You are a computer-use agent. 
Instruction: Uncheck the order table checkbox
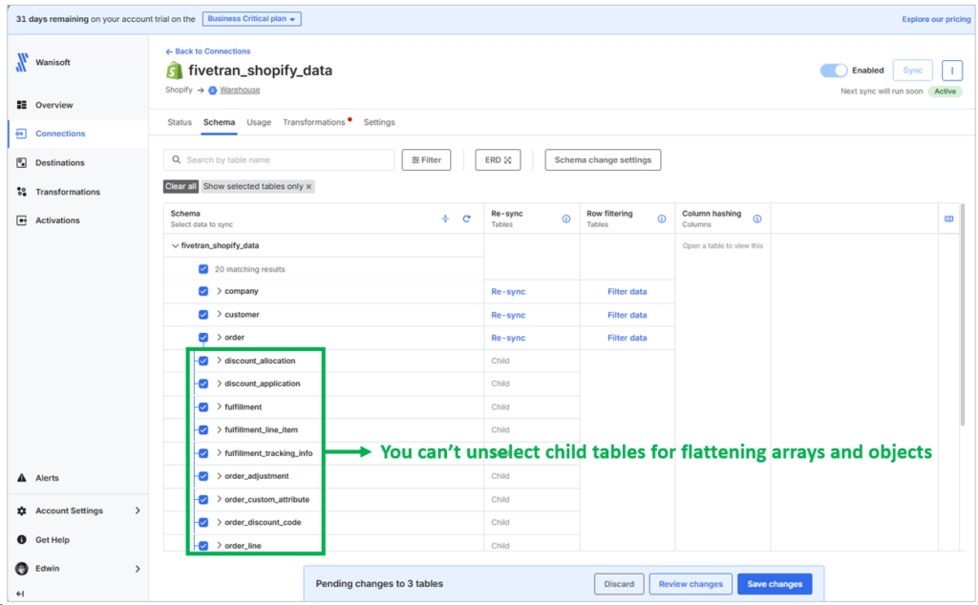click(203, 337)
